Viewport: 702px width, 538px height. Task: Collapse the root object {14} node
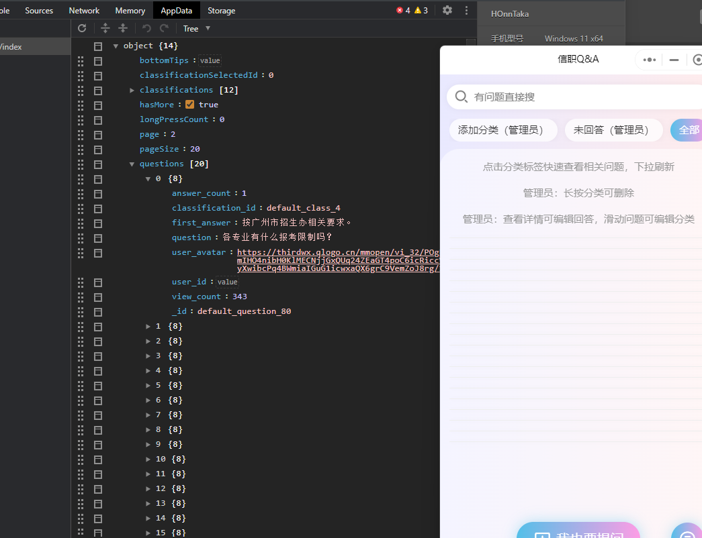pyautogui.click(x=116, y=46)
